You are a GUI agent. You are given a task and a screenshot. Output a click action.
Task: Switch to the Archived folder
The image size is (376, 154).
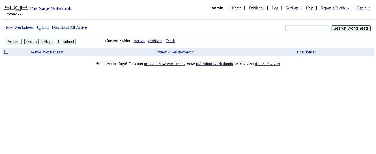click(x=155, y=41)
